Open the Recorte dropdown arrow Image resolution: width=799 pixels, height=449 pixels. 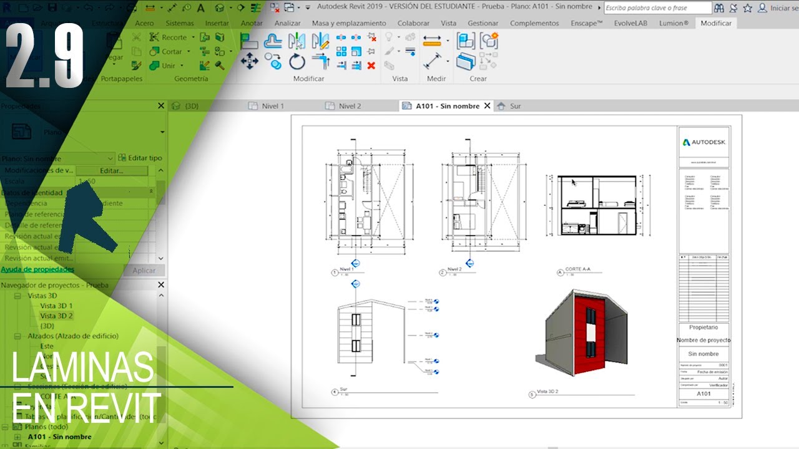point(194,37)
